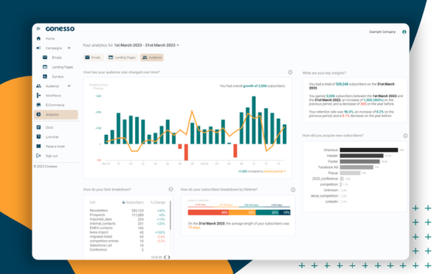Click the Live chat icon
The width and height of the screenshot is (440, 274).
click(39, 137)
